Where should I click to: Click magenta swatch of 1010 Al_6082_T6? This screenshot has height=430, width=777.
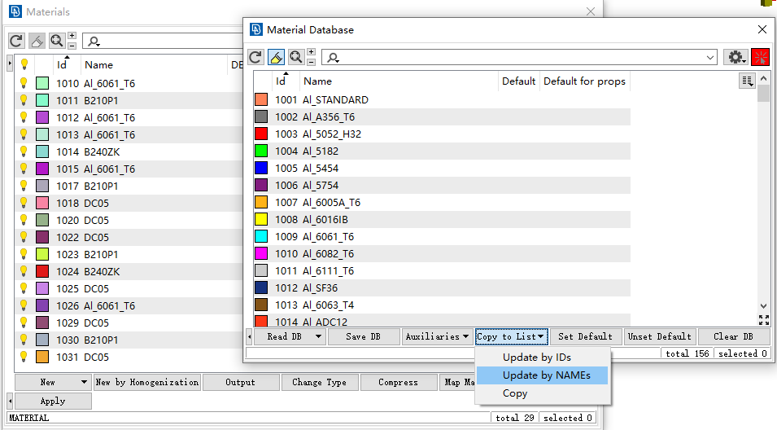point(261,253)
